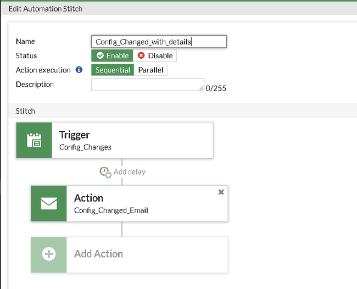
Task: Click the Add delay clock icon
Action: coord(105,173)
